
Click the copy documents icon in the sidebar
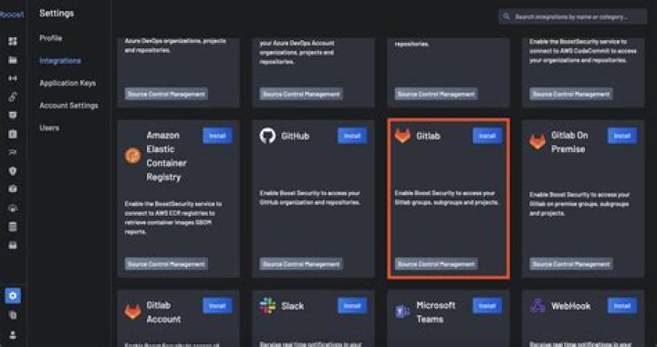[13, 315]
